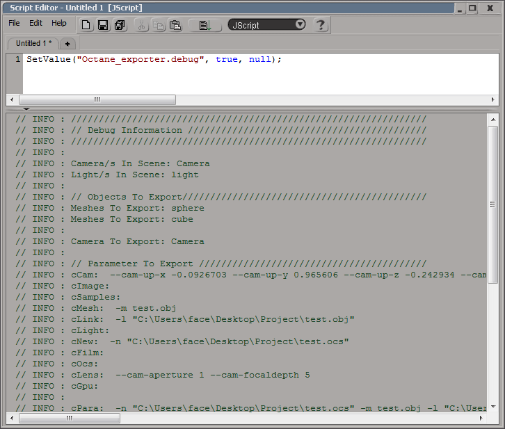
Task: Open the Edit menu
Action: coord(35,23)
